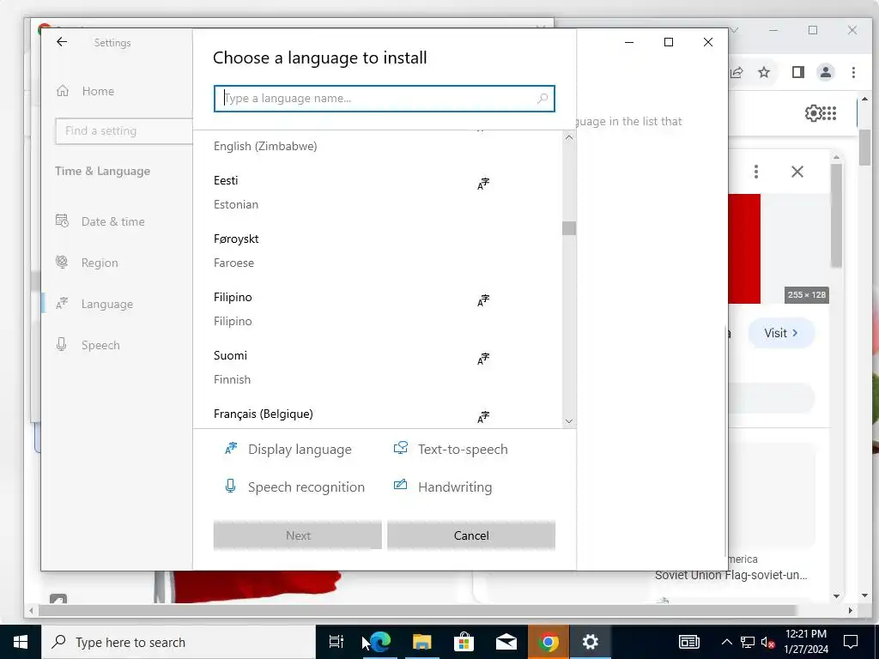
Task: Open Microsoft Store from taskbar
Action: (x=464, y=642)
